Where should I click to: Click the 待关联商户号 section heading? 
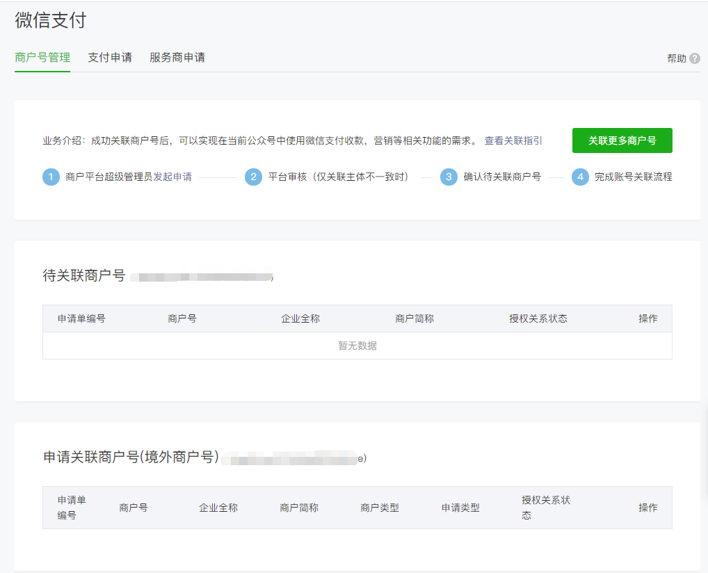[x=84, y=275]
